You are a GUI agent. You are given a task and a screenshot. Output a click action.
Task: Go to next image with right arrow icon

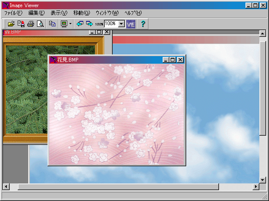(x=90, y=24)
